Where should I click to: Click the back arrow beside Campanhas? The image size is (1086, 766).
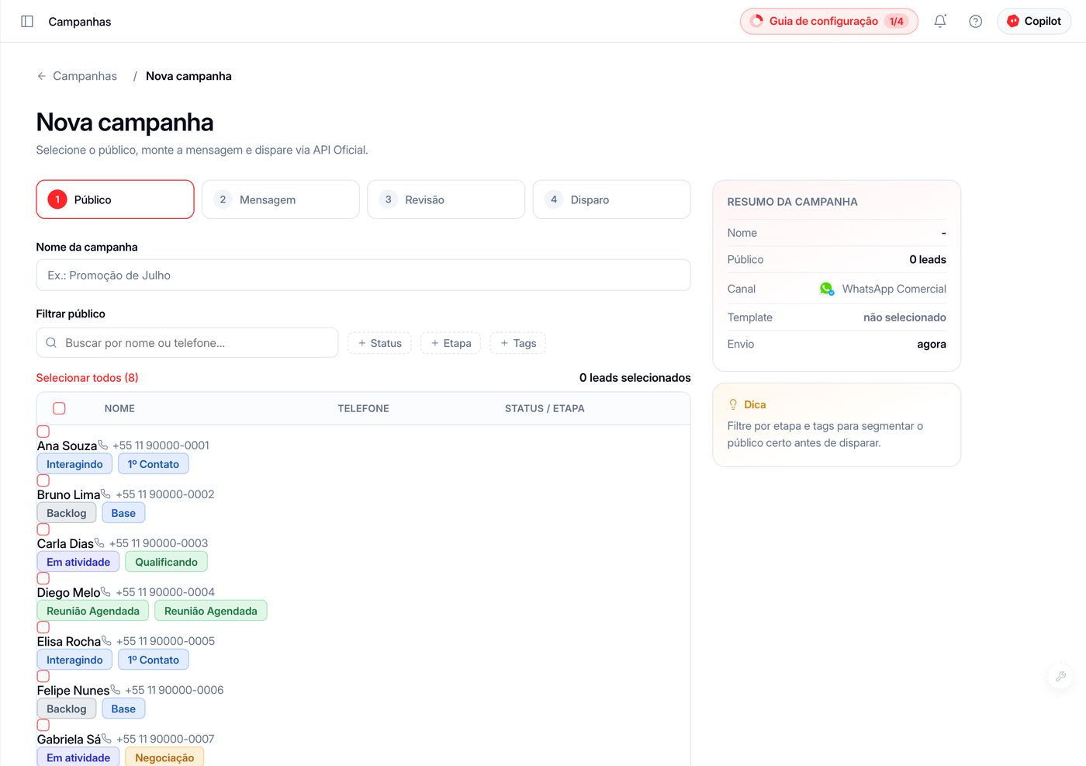(42, 76)
